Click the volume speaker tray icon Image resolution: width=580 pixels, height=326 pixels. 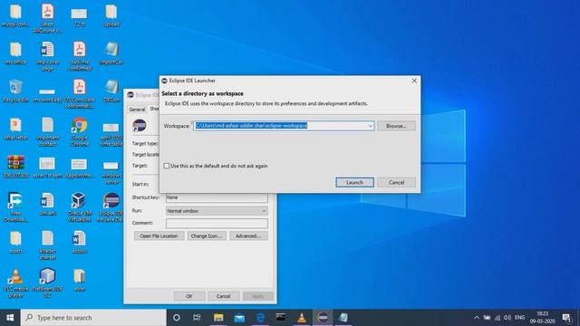507,318
